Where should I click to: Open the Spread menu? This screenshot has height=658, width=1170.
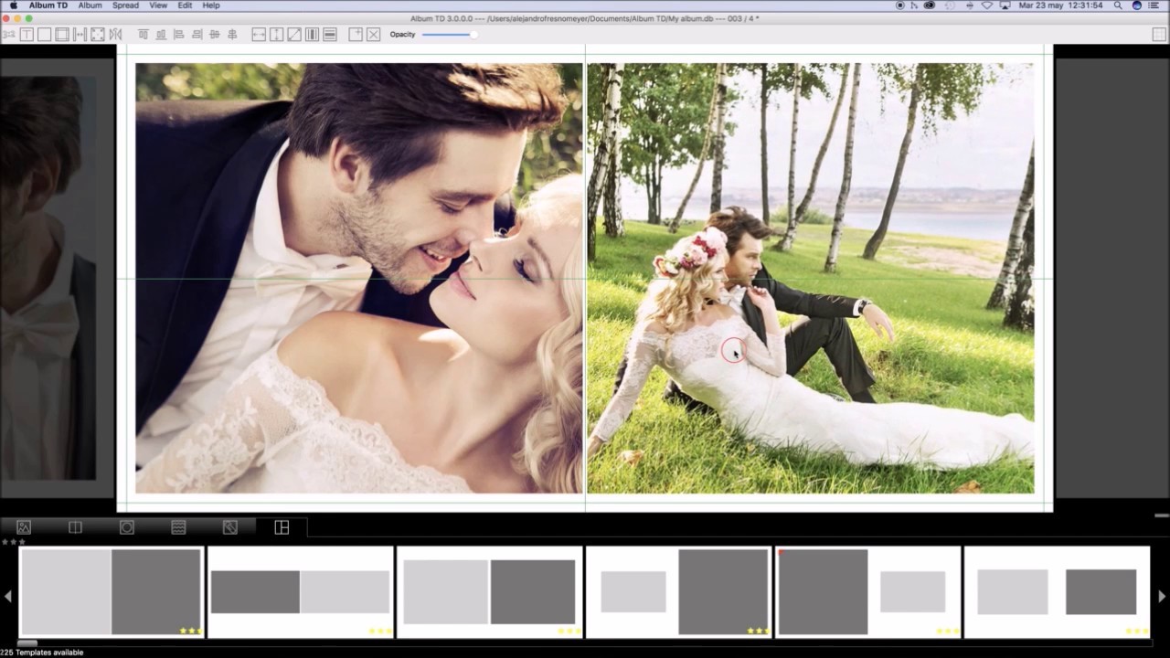click(125, 5)
